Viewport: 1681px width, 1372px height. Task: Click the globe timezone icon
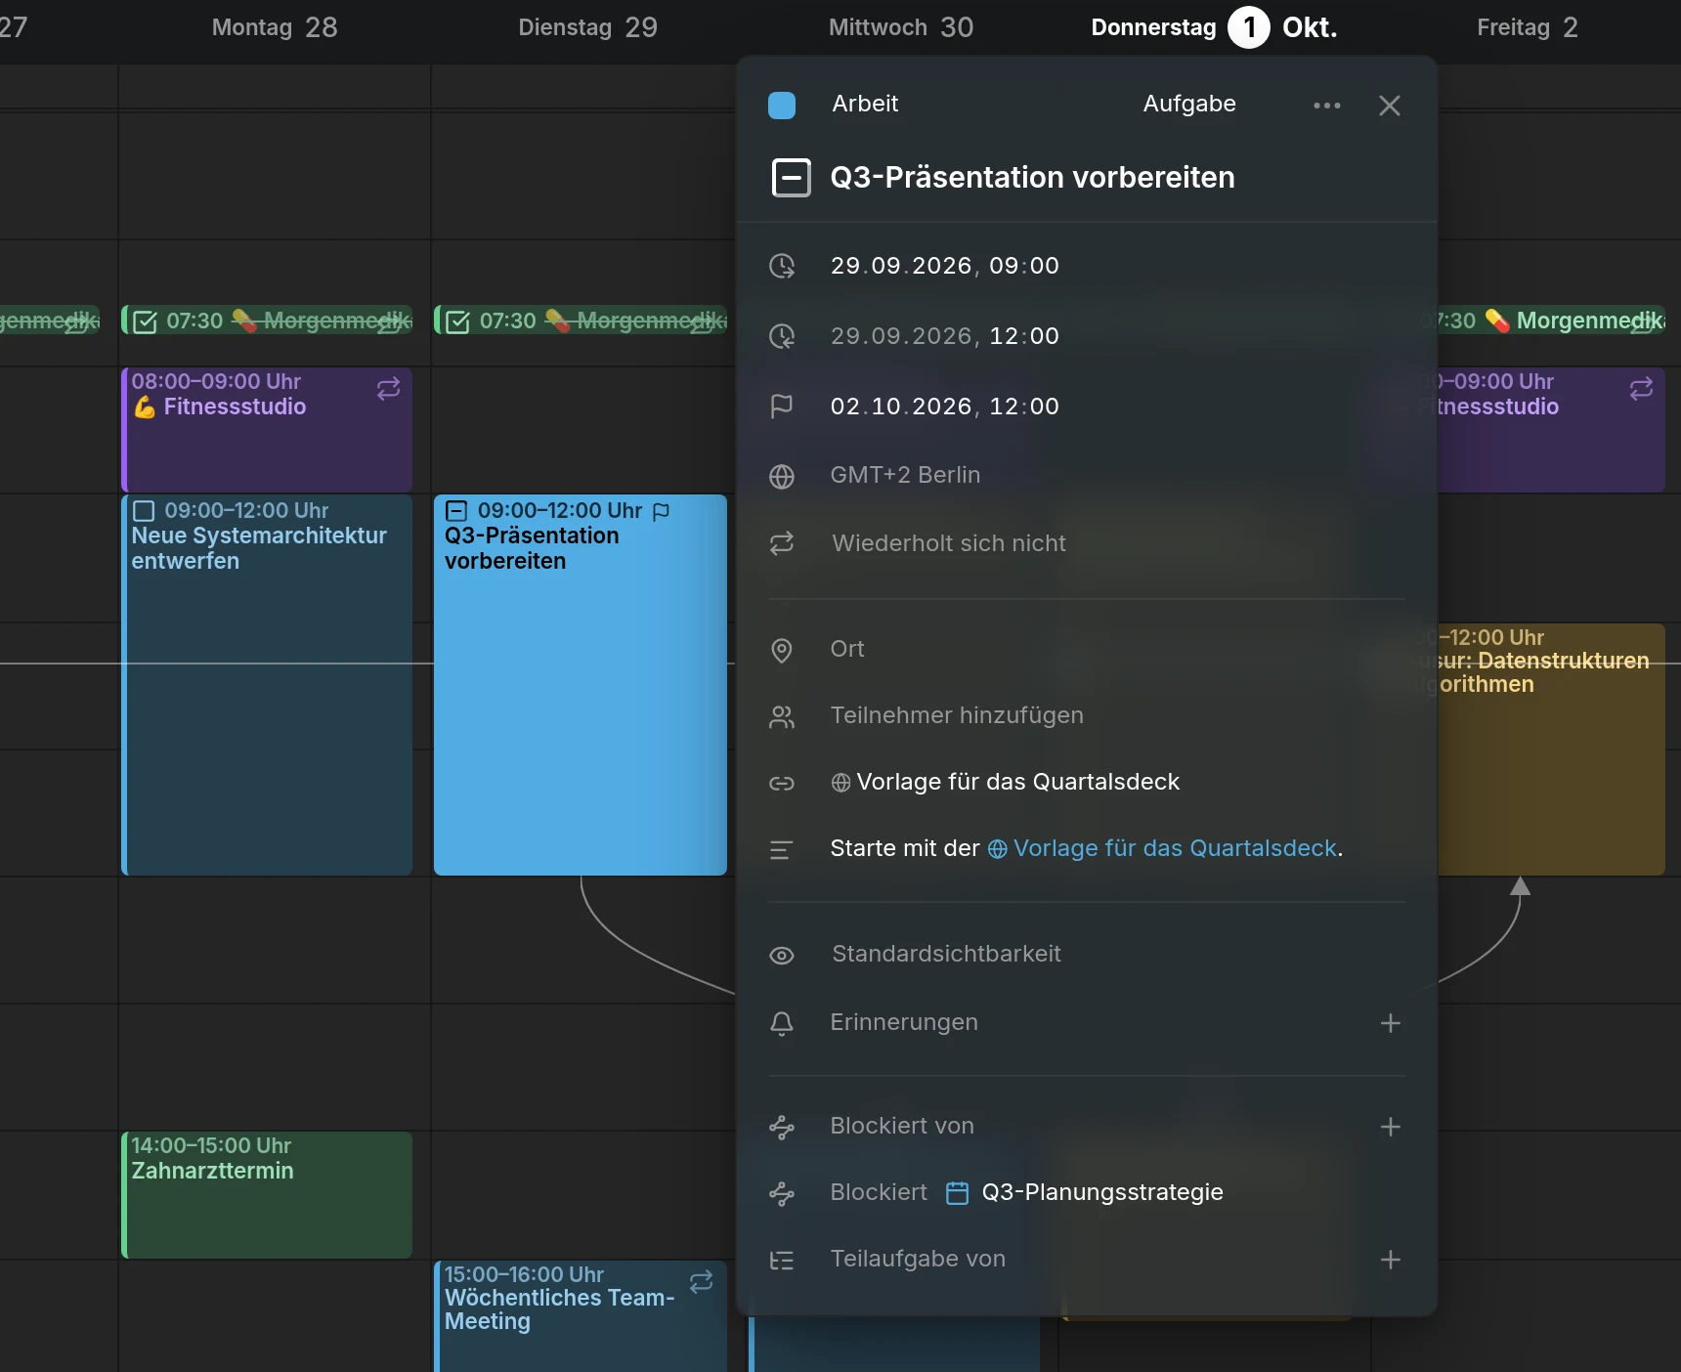click(782, 476)
